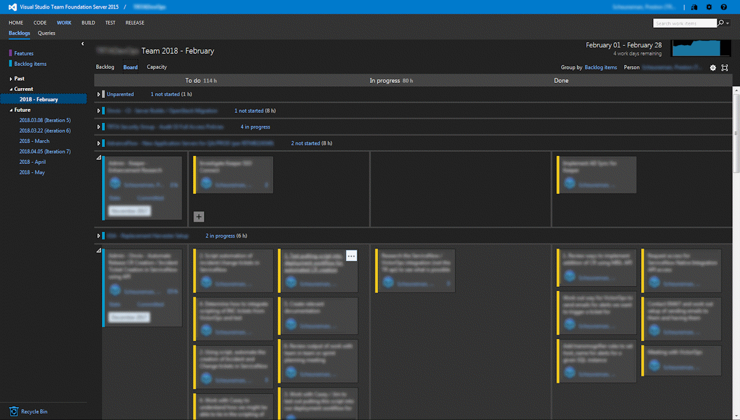740x420 pixels.
Task: Expand the Past iterations node
Action: (x=11, y=79)
